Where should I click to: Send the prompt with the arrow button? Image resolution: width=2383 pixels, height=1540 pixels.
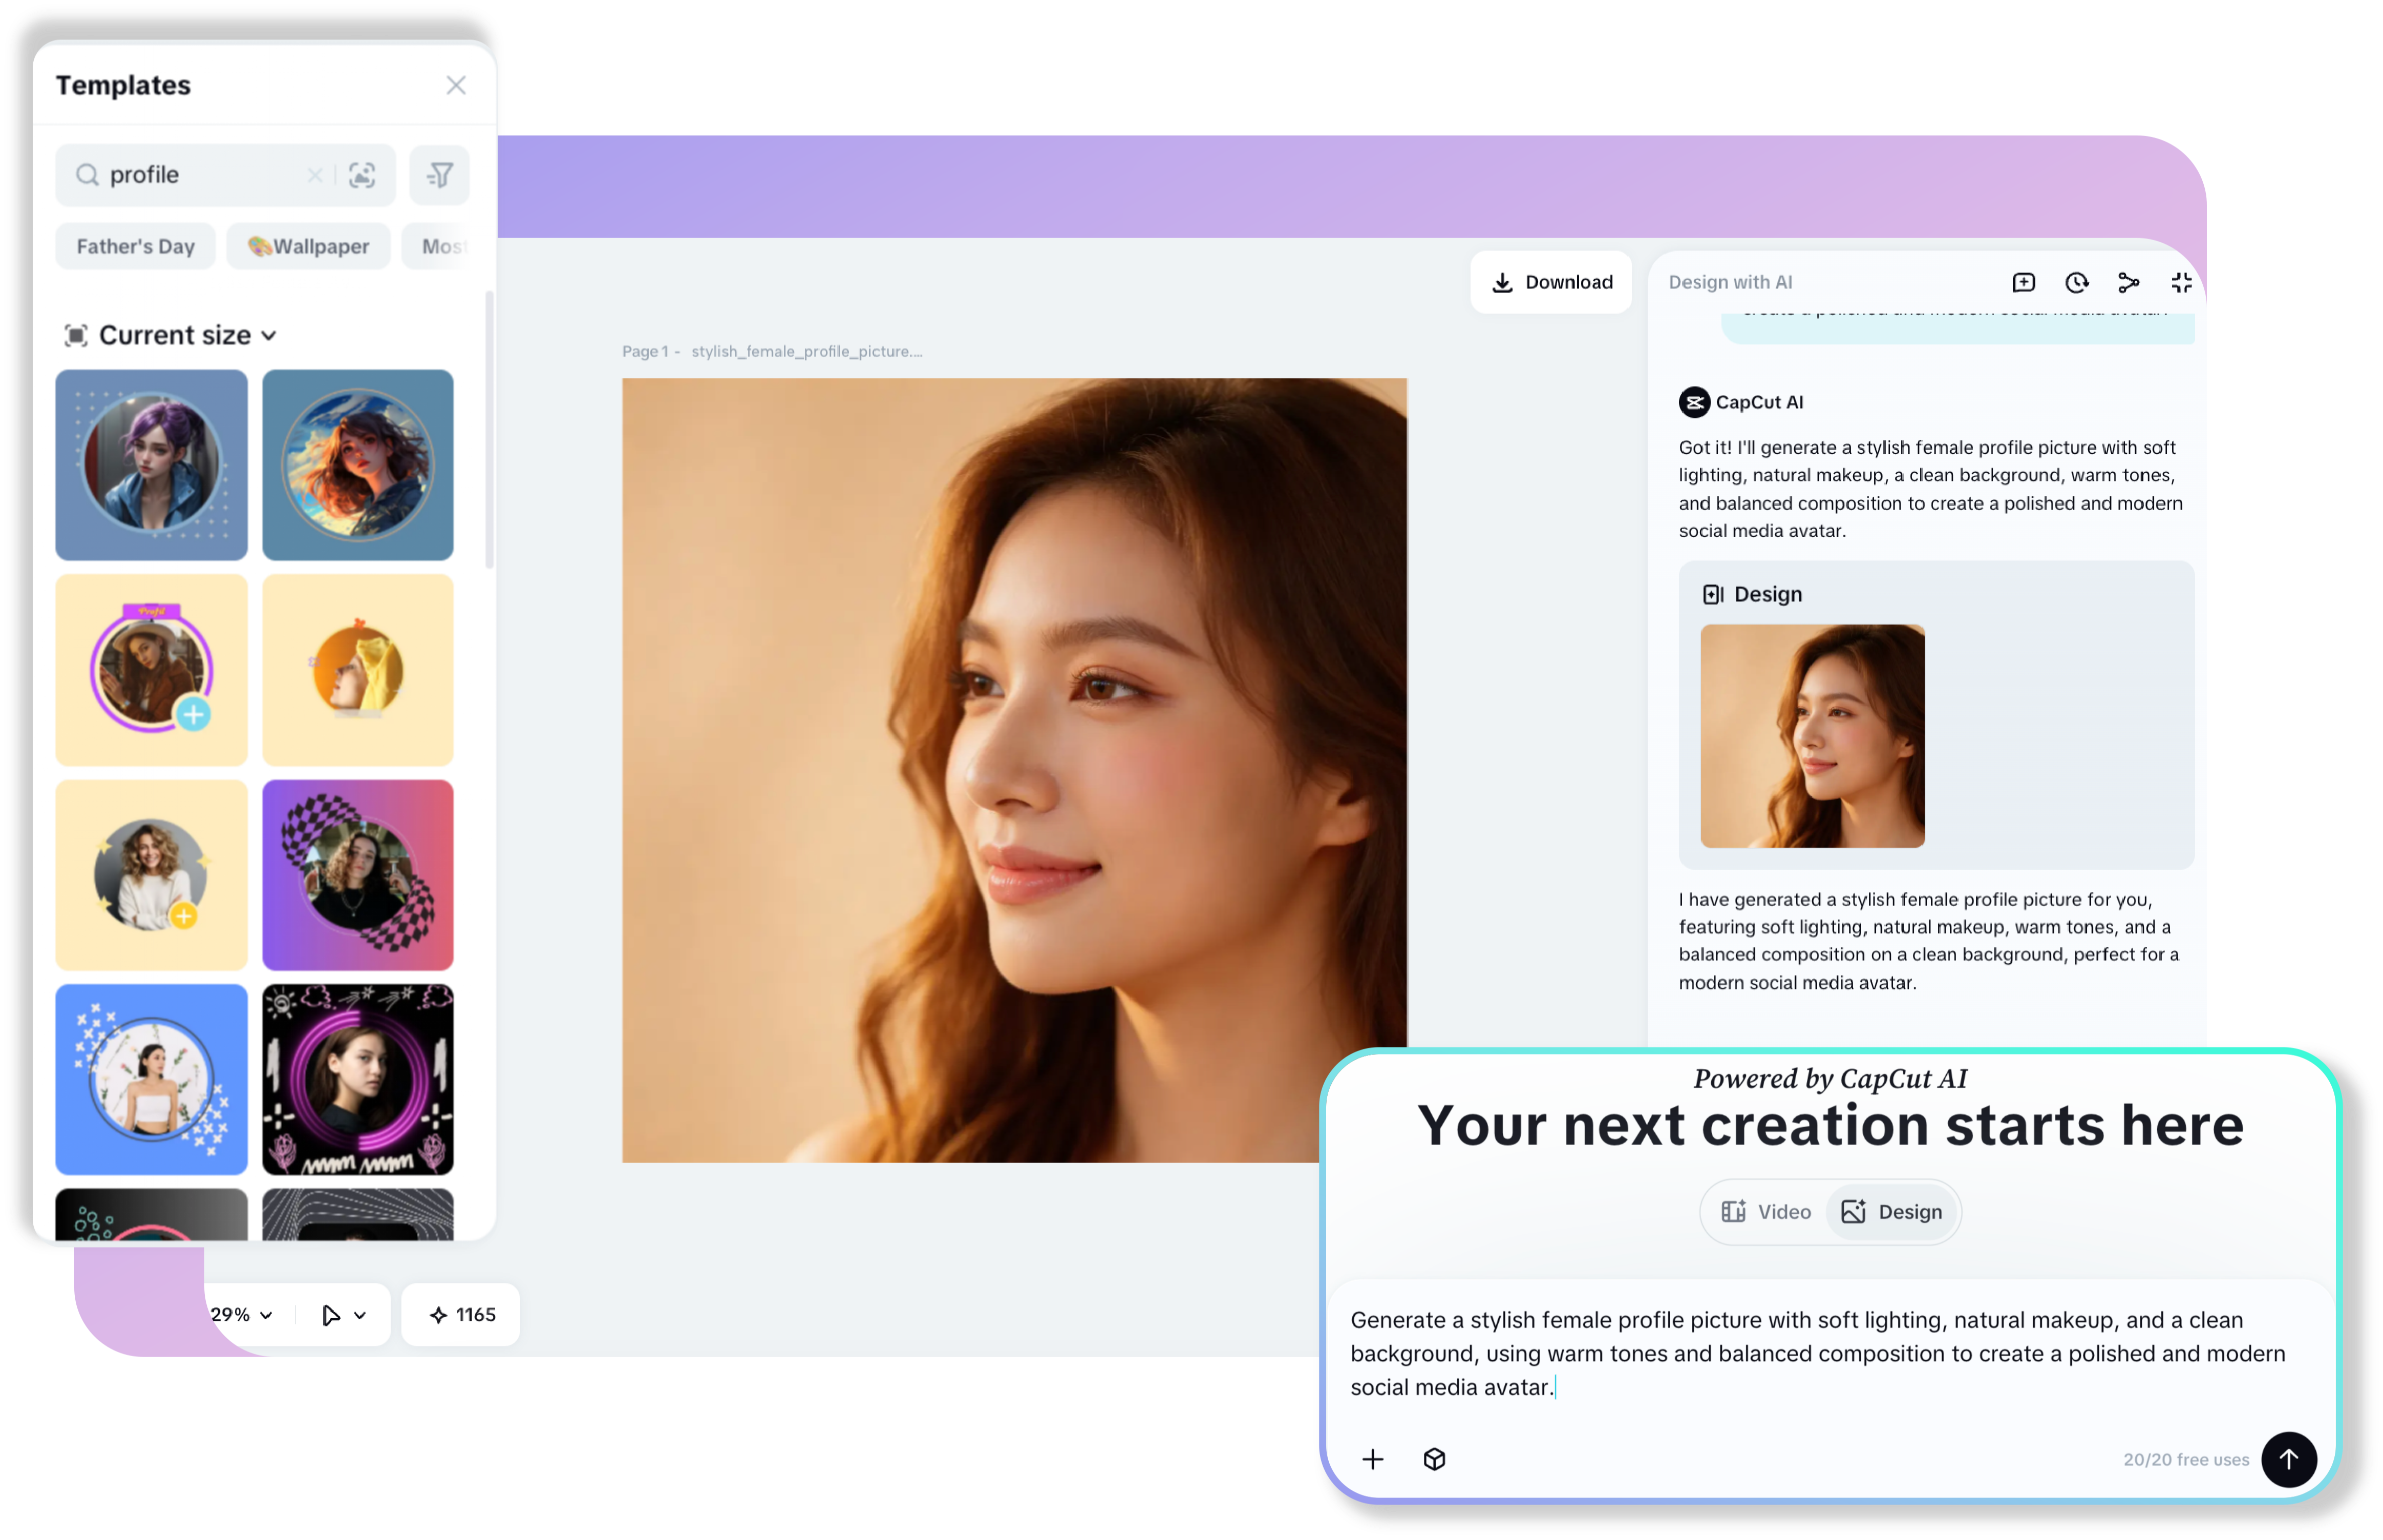pyautogui.click(x=2289, y=1459)
